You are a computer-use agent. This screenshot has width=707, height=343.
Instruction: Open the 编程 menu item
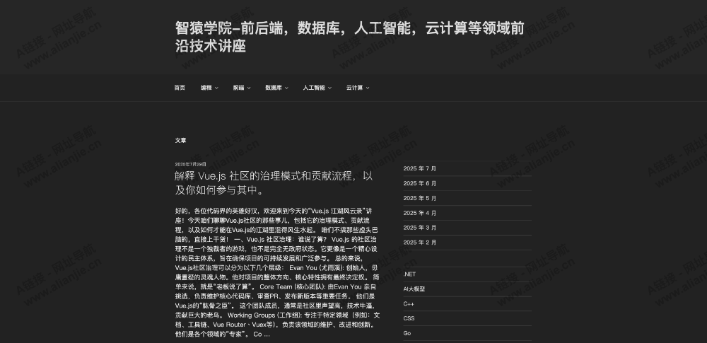coord(206,88)
